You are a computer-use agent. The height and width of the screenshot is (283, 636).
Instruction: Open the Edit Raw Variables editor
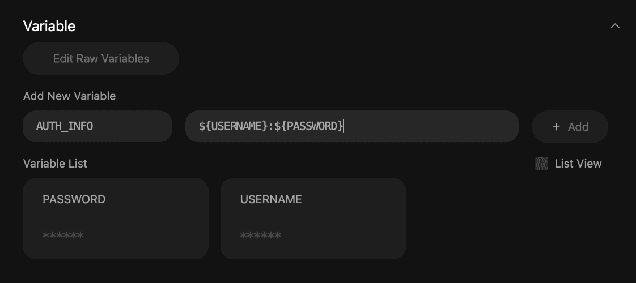coord(101,58)
